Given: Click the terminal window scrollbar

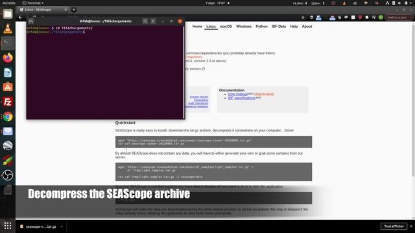Looking at the screenshot, I should 184,72.
